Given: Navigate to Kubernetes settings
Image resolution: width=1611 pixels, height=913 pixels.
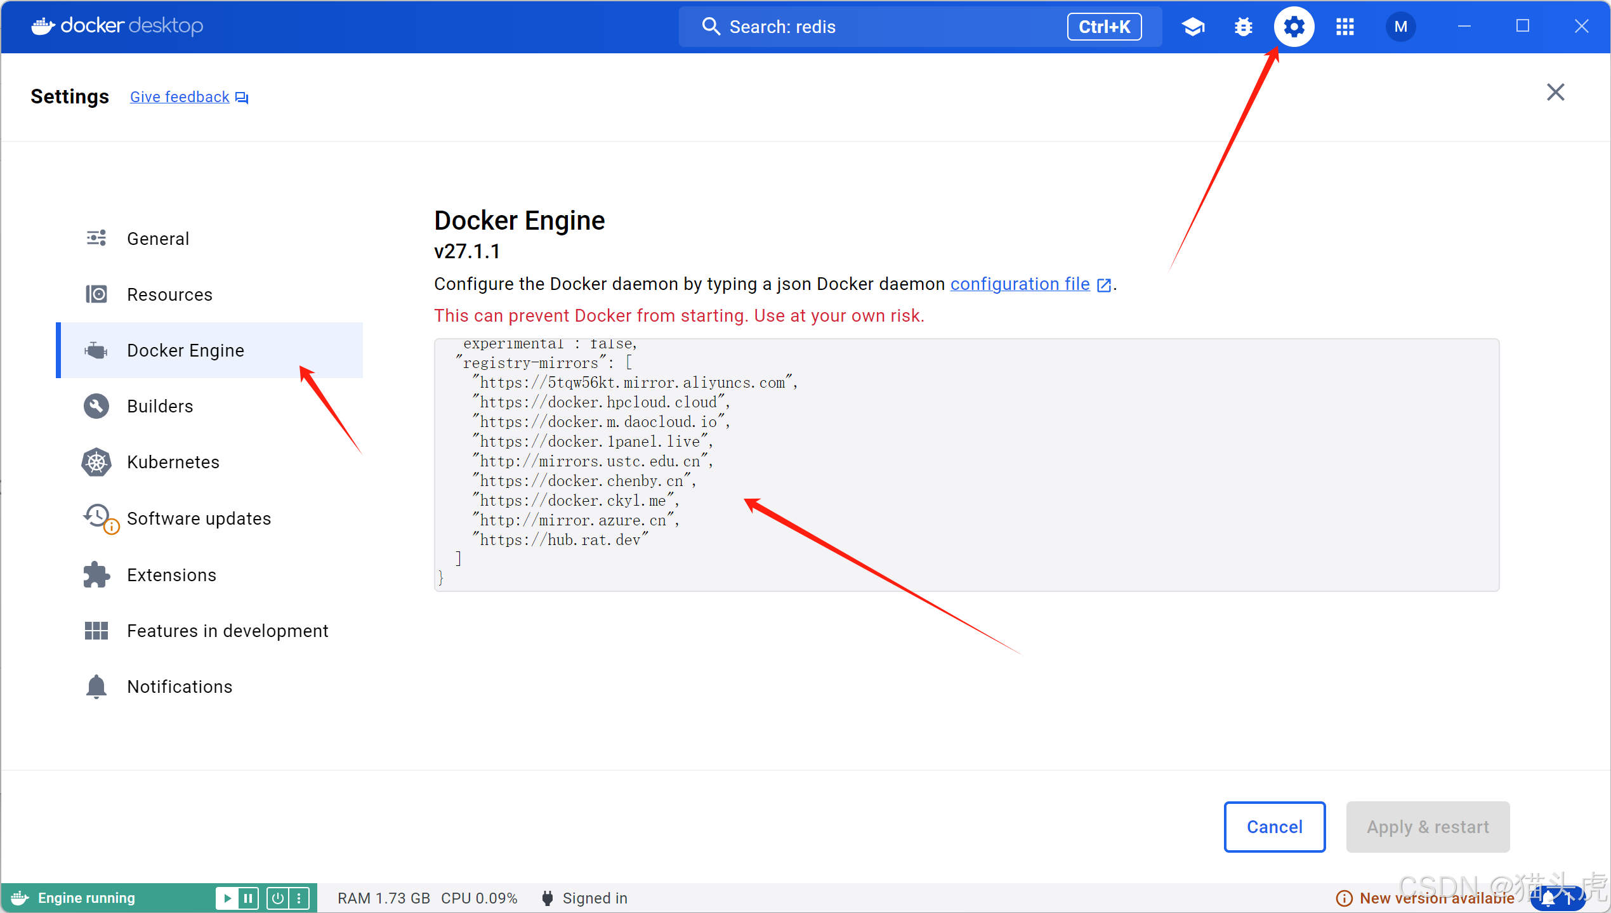Looking at the screenshot, I should pyautogui.click(x=174, y=463).
